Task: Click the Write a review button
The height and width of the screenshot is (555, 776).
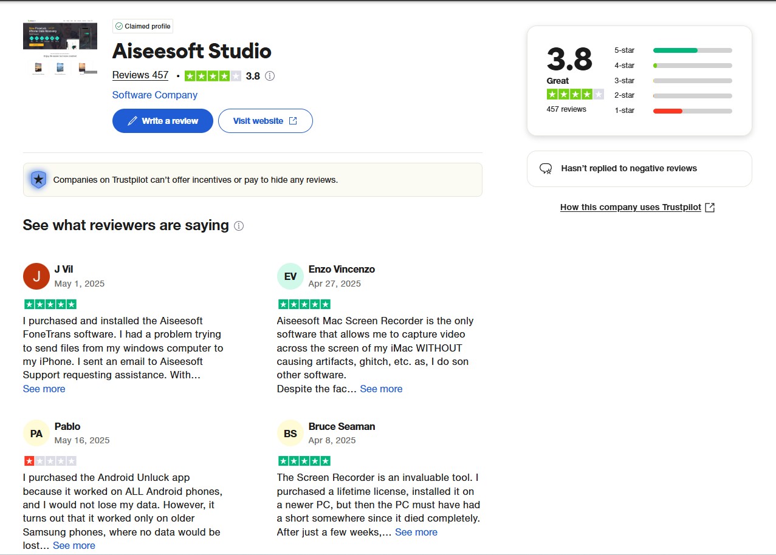Action: tap(163, 121)
